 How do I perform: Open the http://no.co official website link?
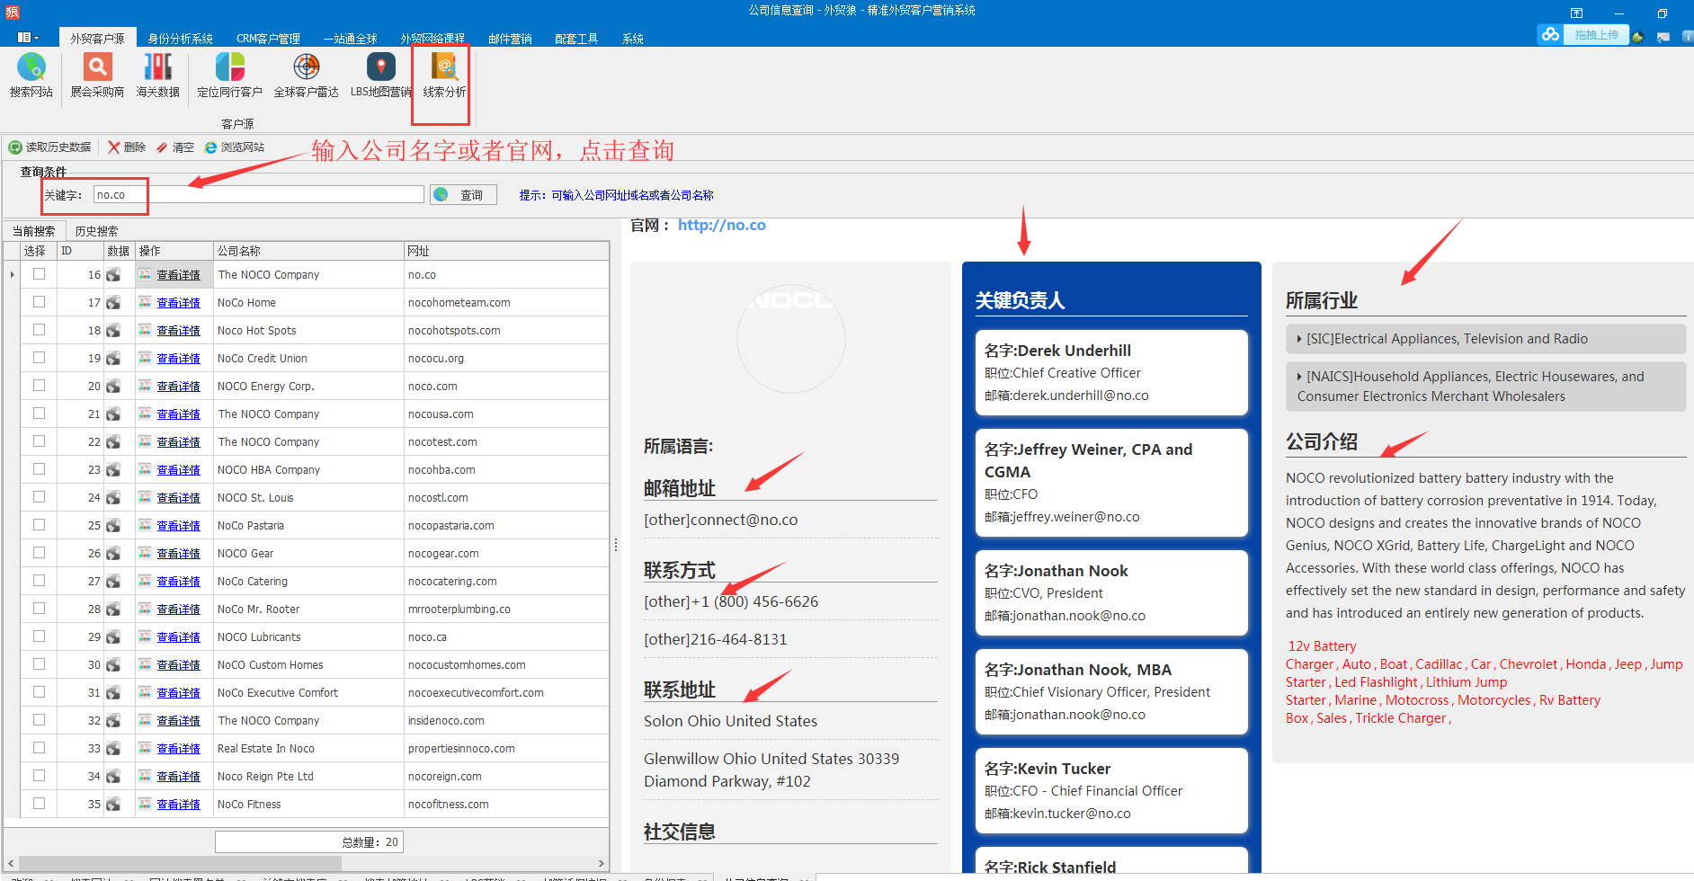click(x=722, y=226)
